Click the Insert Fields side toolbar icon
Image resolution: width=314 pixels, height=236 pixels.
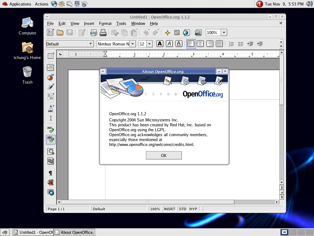point(51,67)
